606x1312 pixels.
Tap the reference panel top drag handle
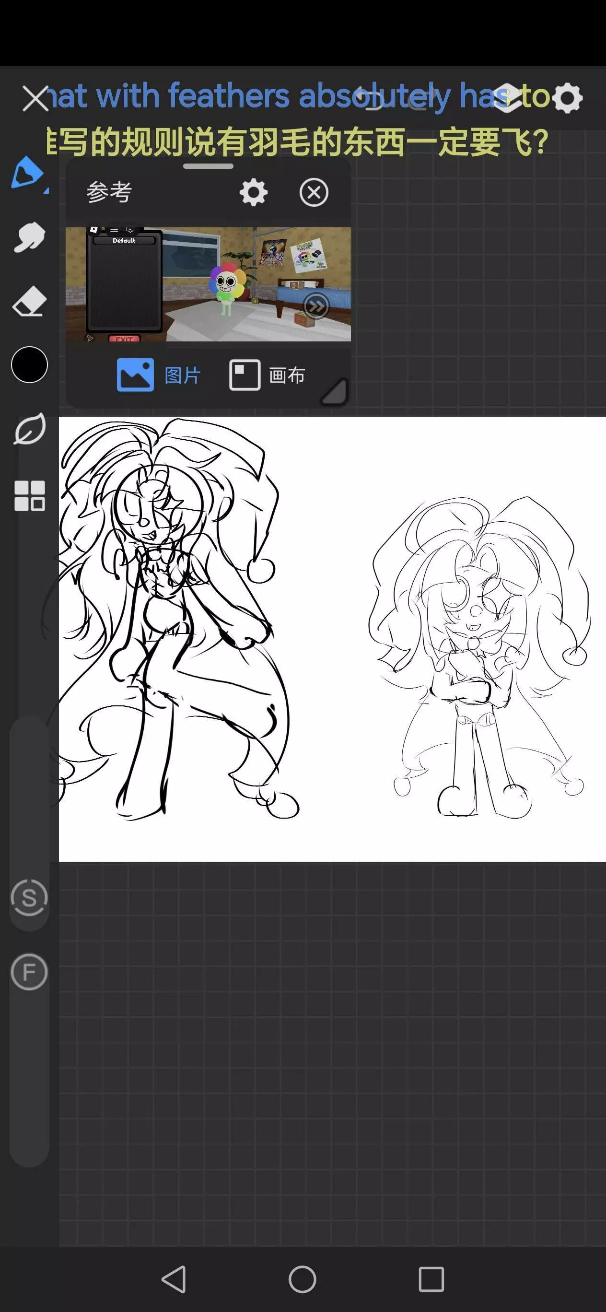[x=208, y=166]
